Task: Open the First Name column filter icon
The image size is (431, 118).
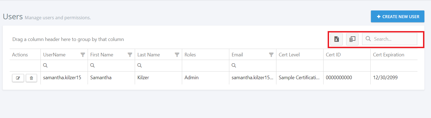Action: 130,55
